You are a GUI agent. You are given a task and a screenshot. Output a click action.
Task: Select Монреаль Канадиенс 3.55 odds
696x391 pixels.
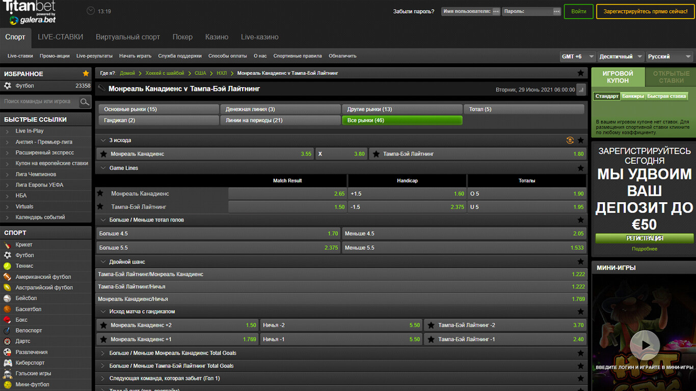coord(204,154)
